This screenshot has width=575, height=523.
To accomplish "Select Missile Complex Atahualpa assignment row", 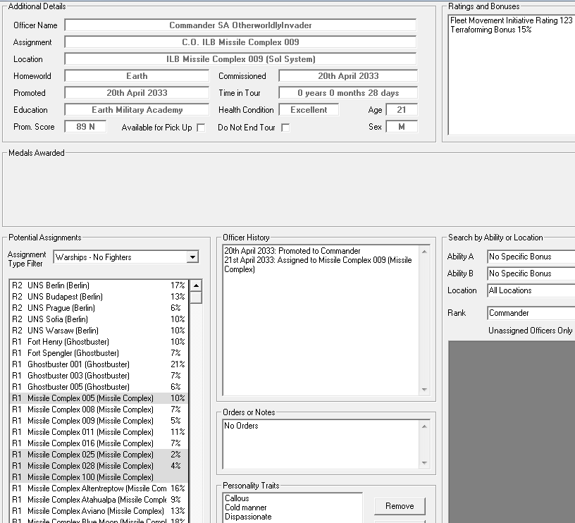I will point(99,500).
